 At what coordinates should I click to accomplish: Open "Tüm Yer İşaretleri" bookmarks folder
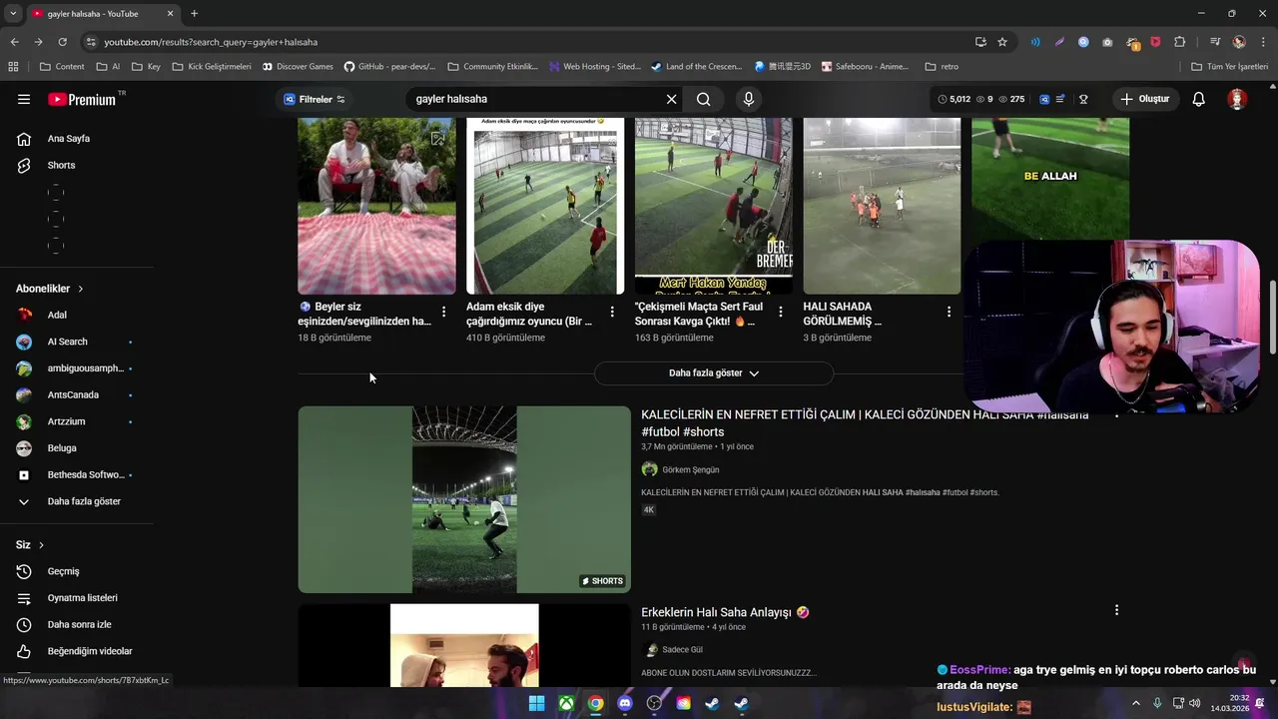pos(1230,67)
